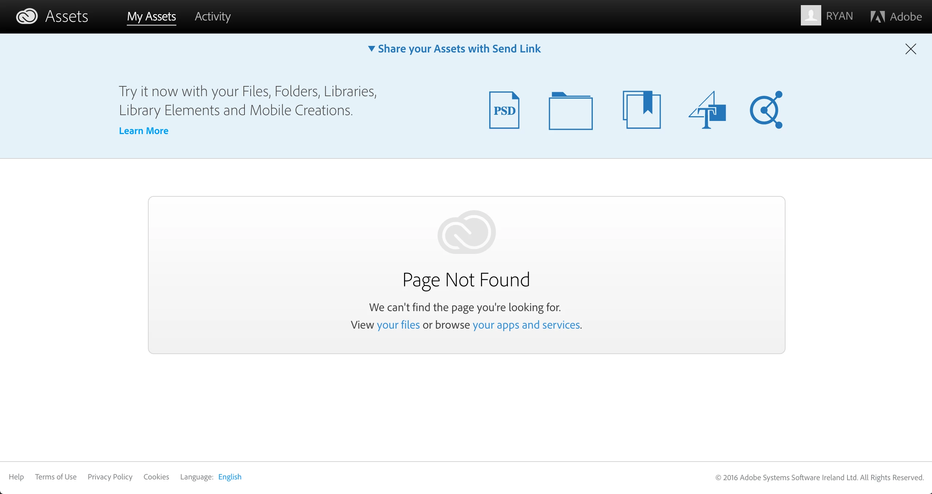The image size is (932, 494).
Task: Open the Terms of Use footer link
Action: click(x=56, y=477)
